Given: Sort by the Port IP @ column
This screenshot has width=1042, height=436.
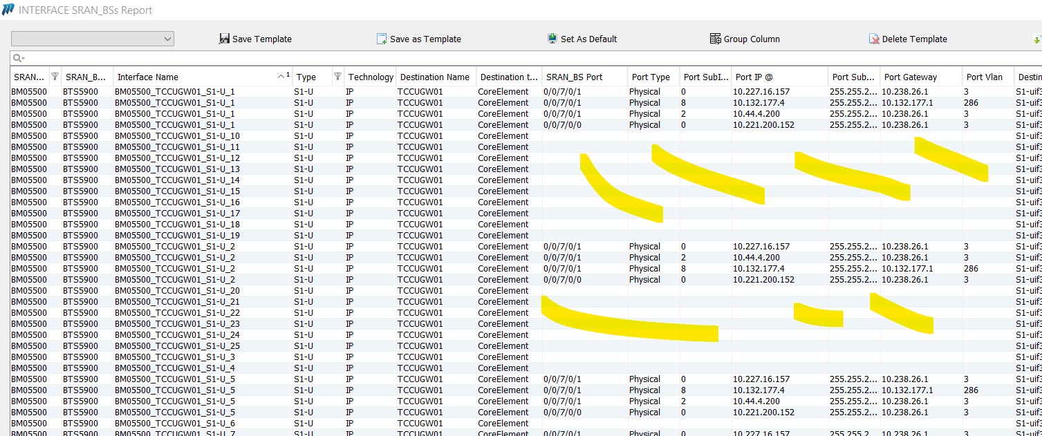Looking at the screenshot, I should pos(754,77).
